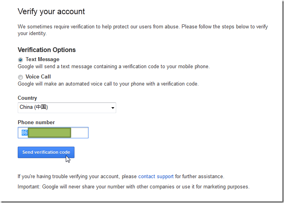Open the contact support link
284x203 pixels.
[x=156, y=177]
